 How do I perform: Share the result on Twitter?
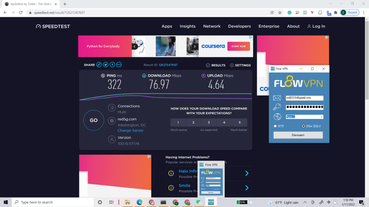pyautogui.click(x=106, y=65)
